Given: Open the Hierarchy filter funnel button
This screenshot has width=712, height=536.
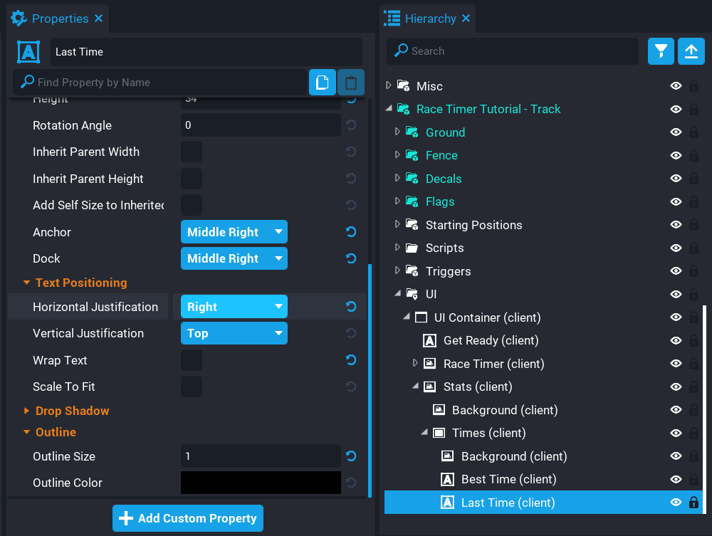Looking at the screenshot, I should pyautogui.click(x=661, y=51).
